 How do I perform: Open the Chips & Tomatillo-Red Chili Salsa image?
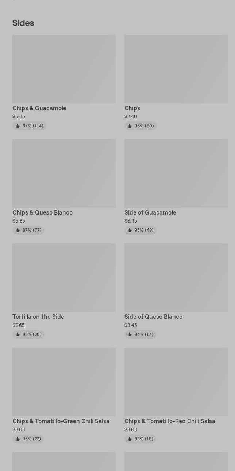coord(176,382)
